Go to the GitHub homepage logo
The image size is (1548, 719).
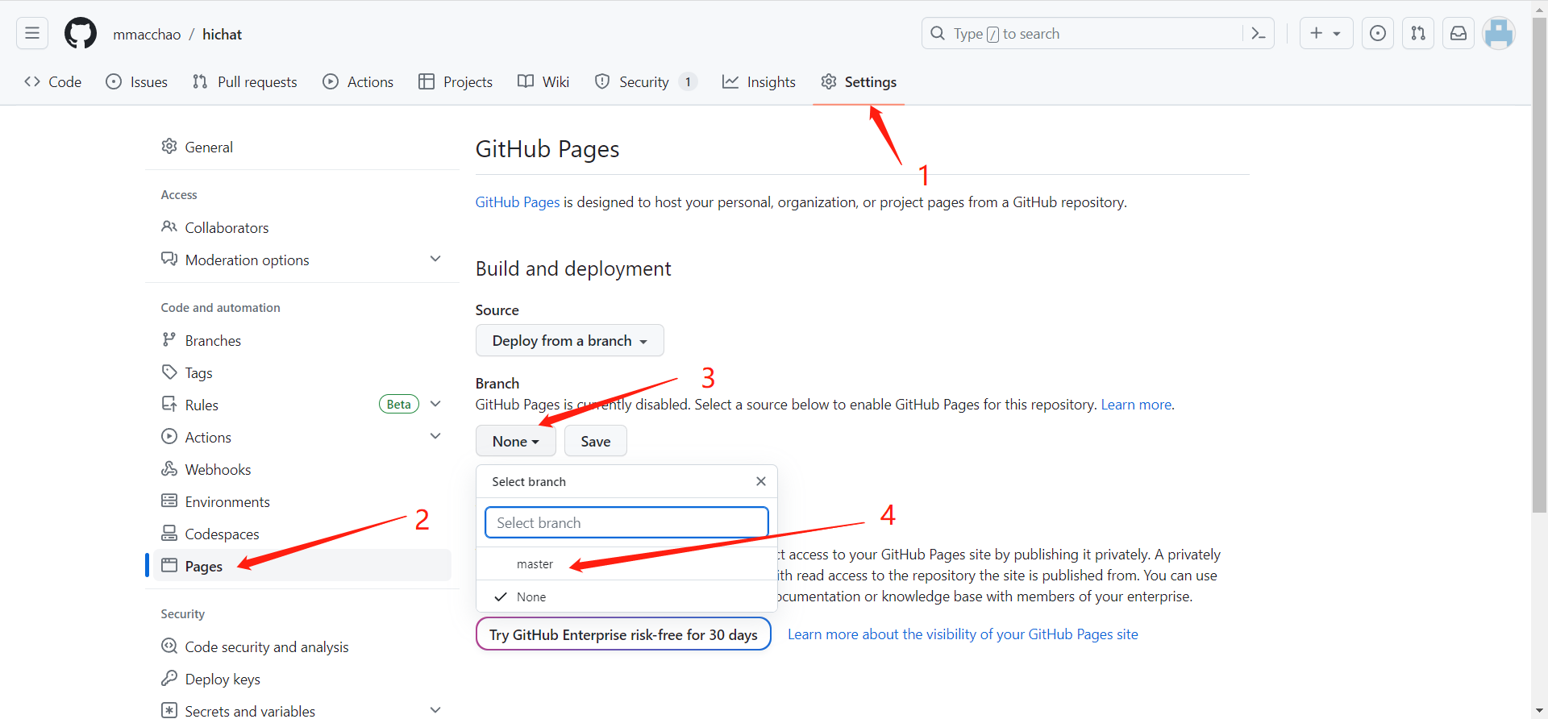81,33
